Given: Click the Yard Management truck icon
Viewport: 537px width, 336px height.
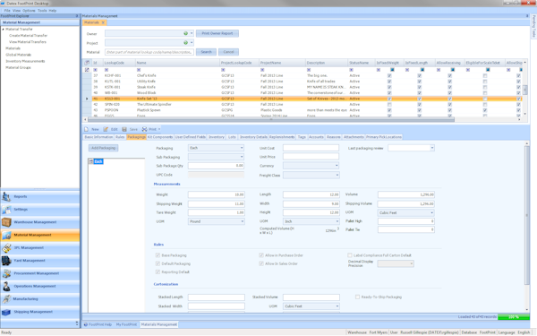Looking at the screenshot, I should [x=6, y=261].
